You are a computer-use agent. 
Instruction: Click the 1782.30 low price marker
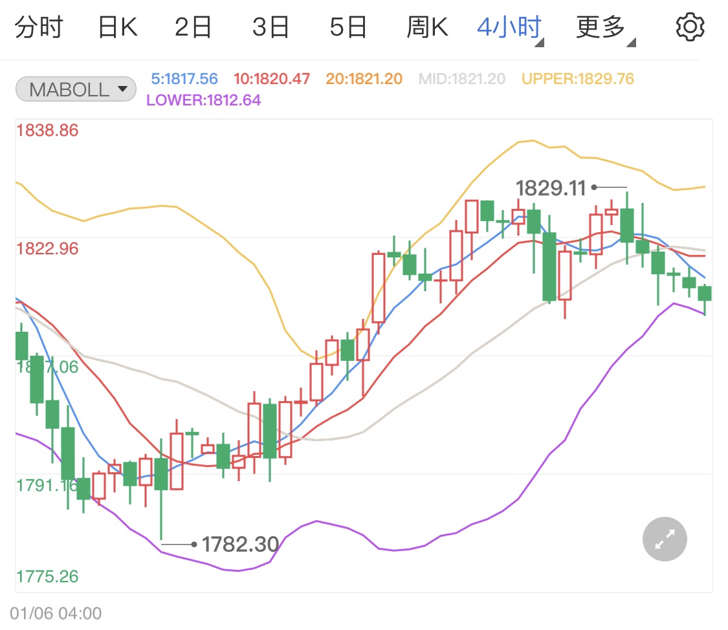tap(240, 544)
